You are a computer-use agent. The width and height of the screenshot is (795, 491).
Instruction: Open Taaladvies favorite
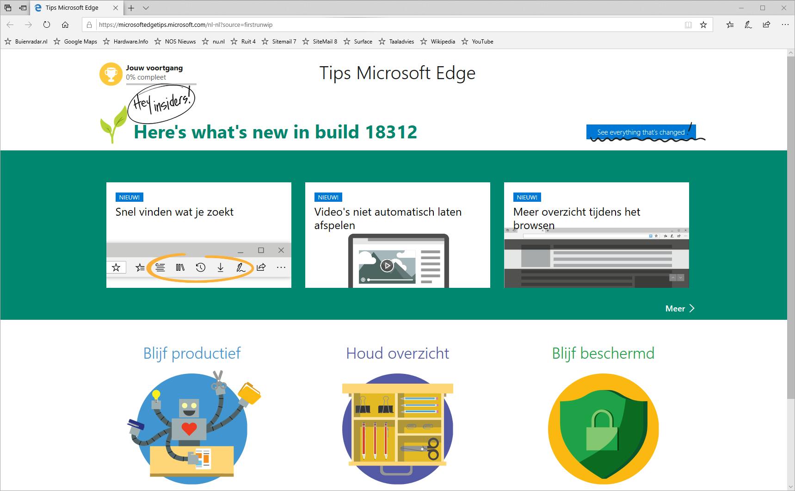coord(396,42)
